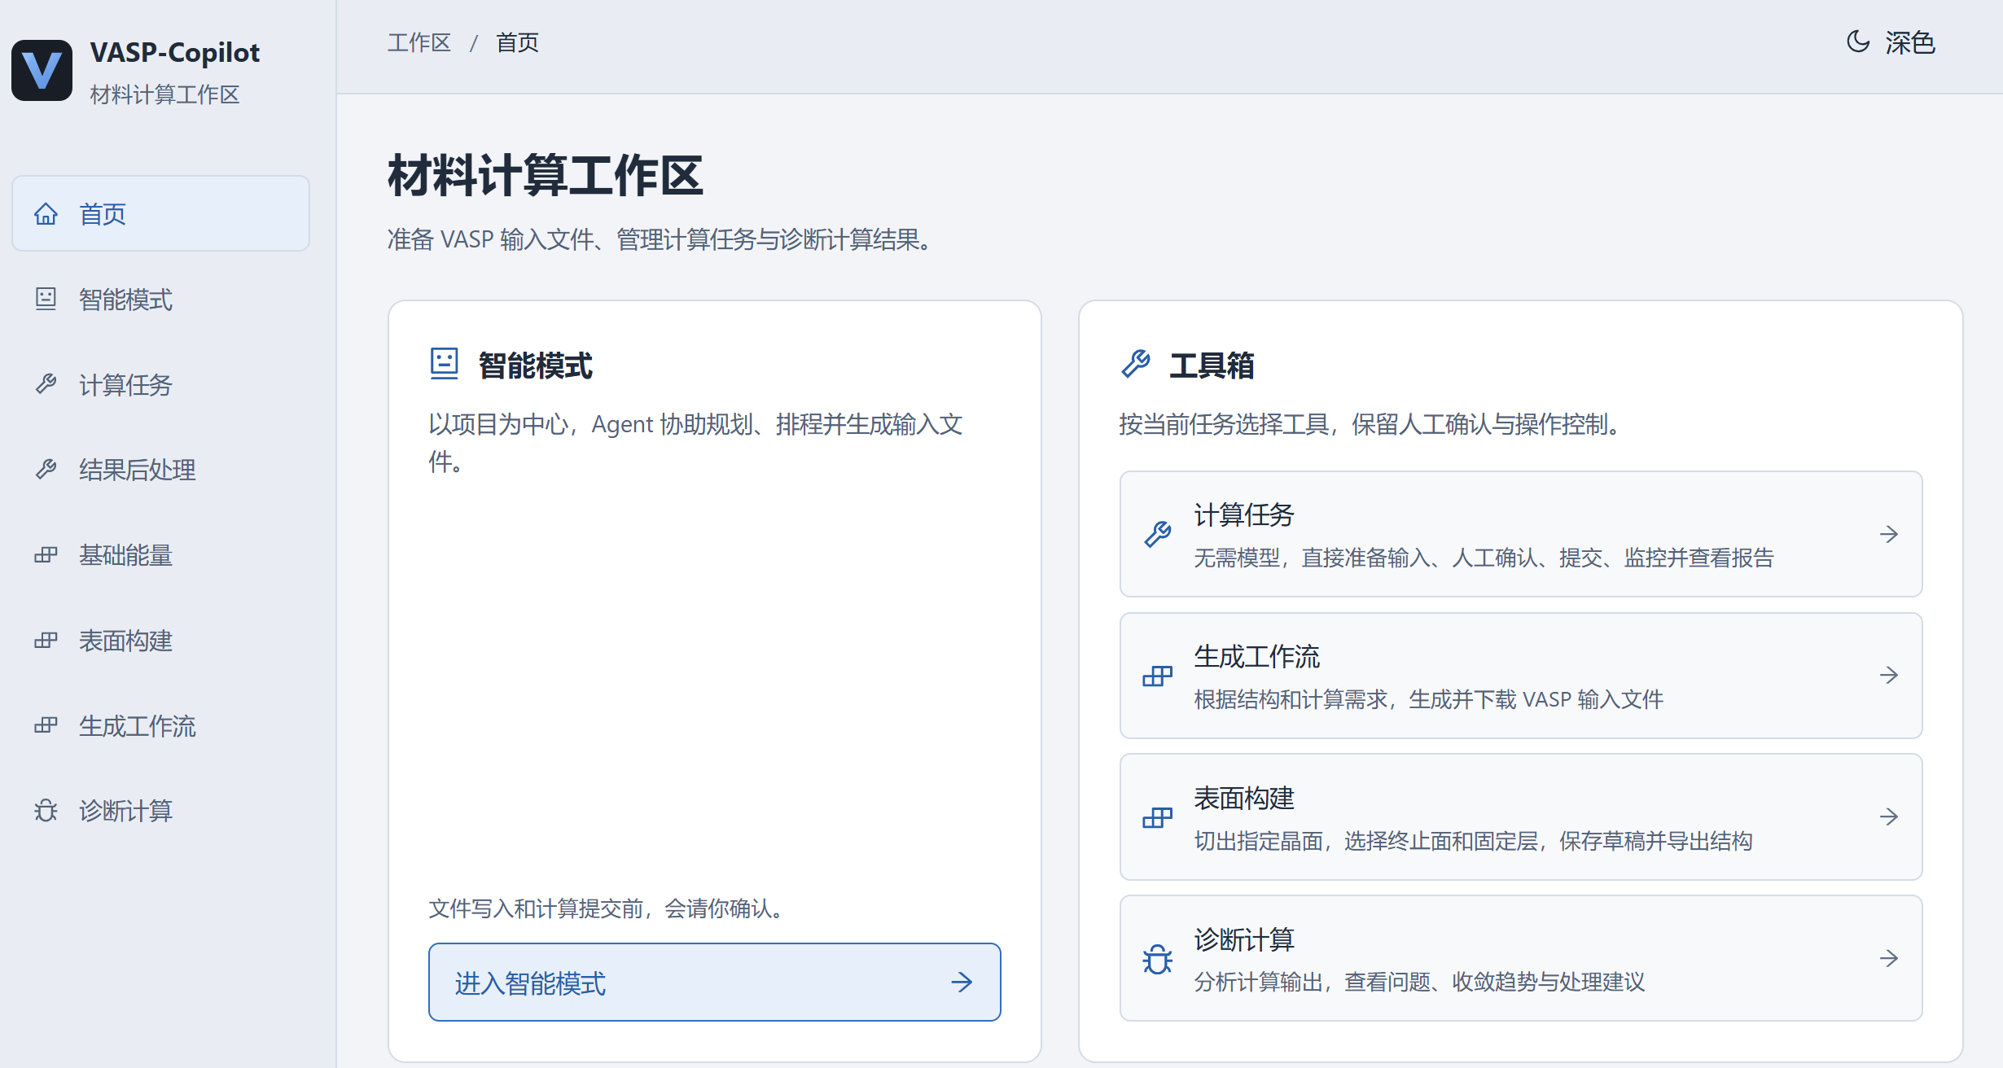Image resolution: width=2003 pixels, height=1068 pixels.
Task: Click the bug icon beside sidebar 诊断计算
Action: point(46,811)
